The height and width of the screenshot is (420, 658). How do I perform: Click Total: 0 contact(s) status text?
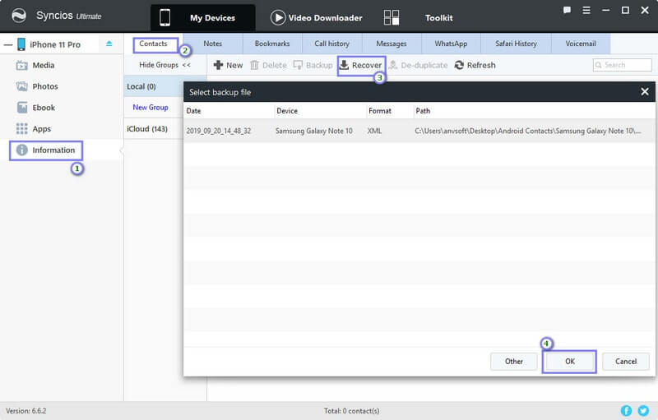pos(352,411)
